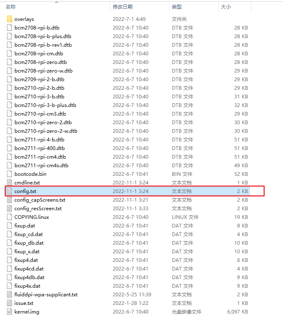Screen dimensions: 283x316
Task: Click the date 2022-5-25 11:39
Action: point(132,294)
